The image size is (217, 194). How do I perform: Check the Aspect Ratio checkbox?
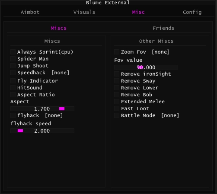(13, 95)
